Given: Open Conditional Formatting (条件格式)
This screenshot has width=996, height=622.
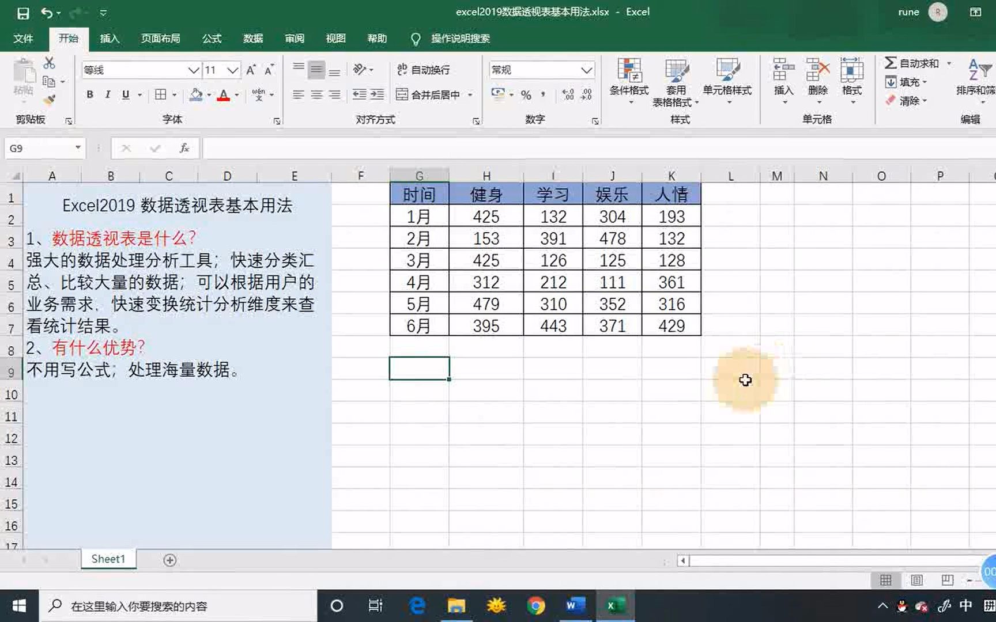Looking at the screenshot, I should tap(629, 81).
